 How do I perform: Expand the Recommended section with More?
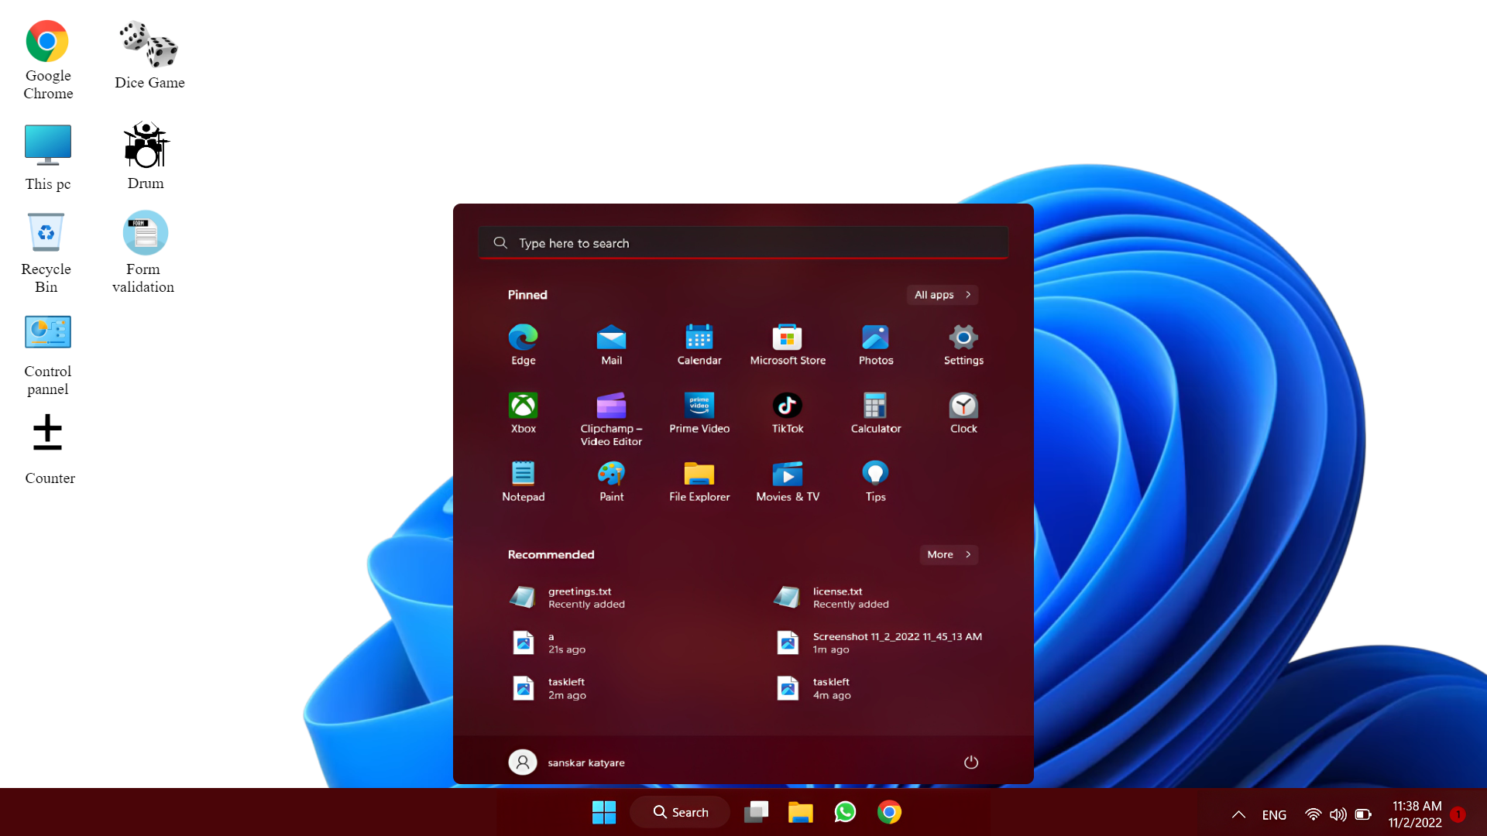point(948,554)
